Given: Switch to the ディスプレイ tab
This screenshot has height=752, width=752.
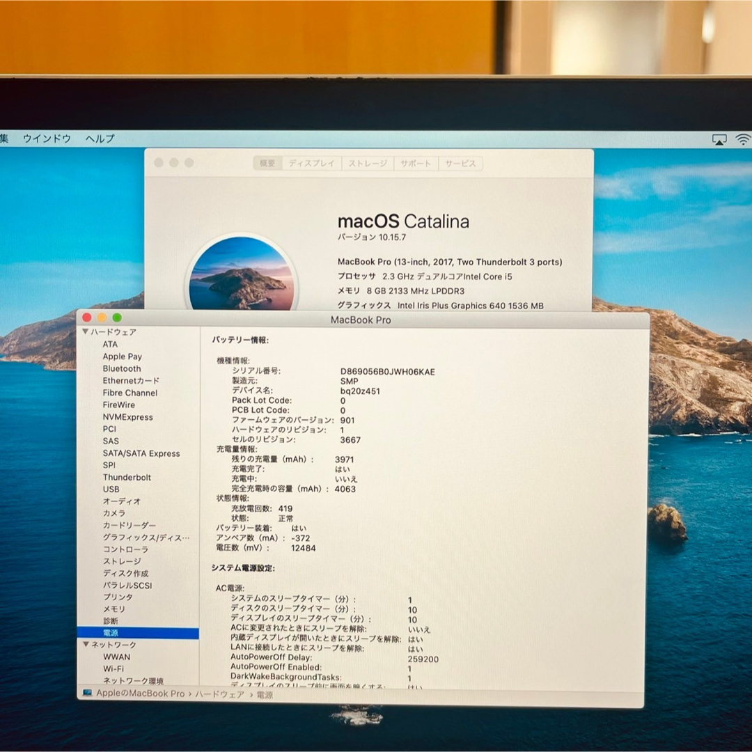Looking at the screenshot, I should [312, 164].
